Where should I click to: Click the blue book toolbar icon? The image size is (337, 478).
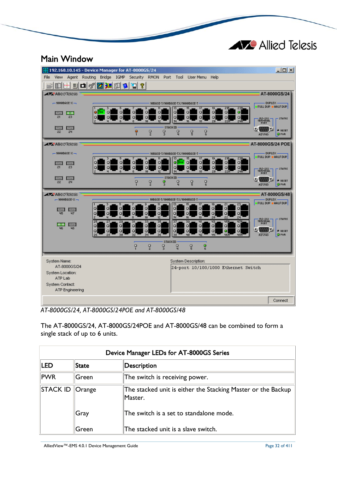coord(125,86)
